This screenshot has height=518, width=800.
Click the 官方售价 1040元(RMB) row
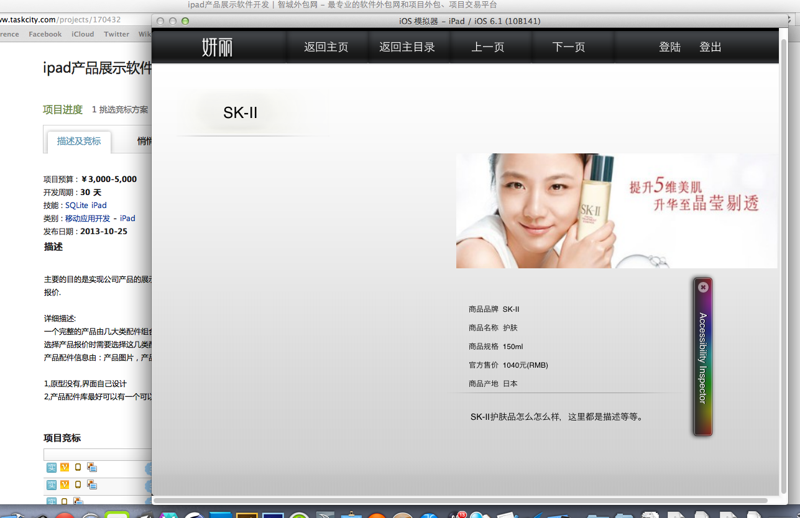point(508,365)
